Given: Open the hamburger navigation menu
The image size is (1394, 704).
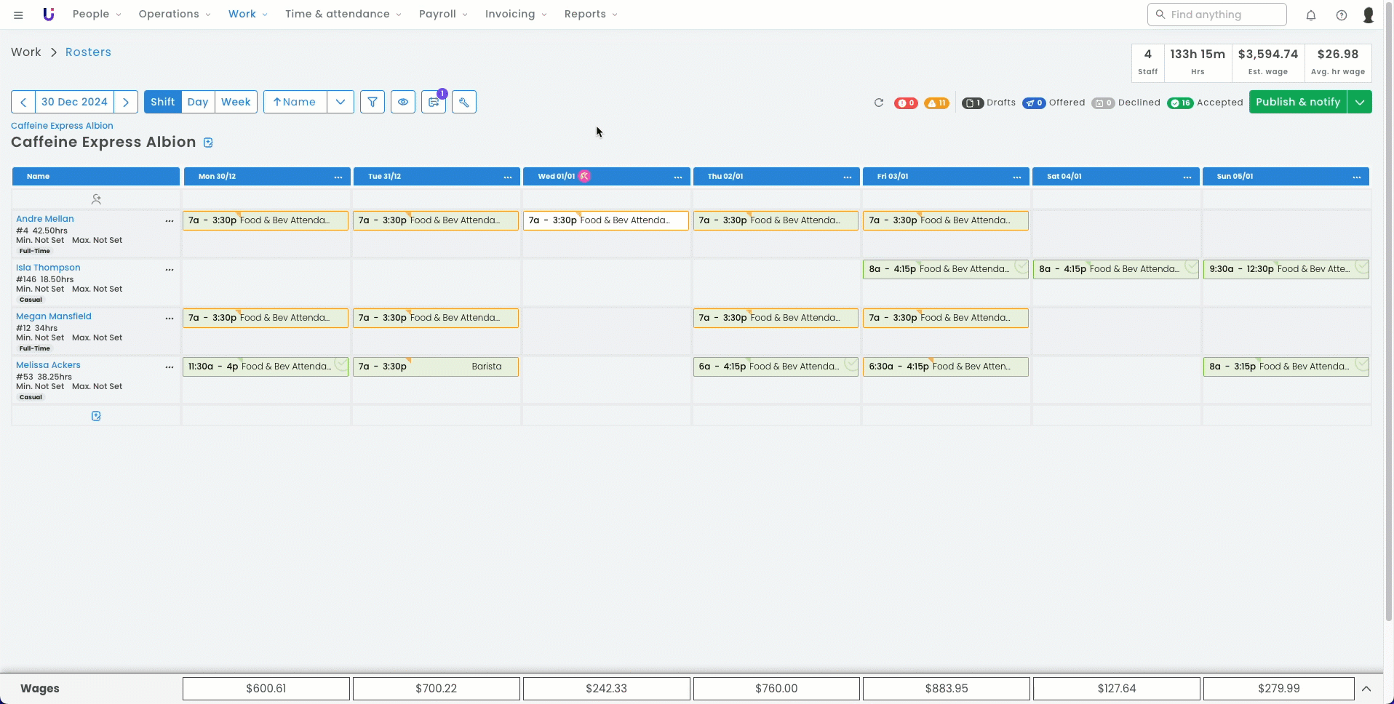Looking at the screenshot, I should pos(18,15).
